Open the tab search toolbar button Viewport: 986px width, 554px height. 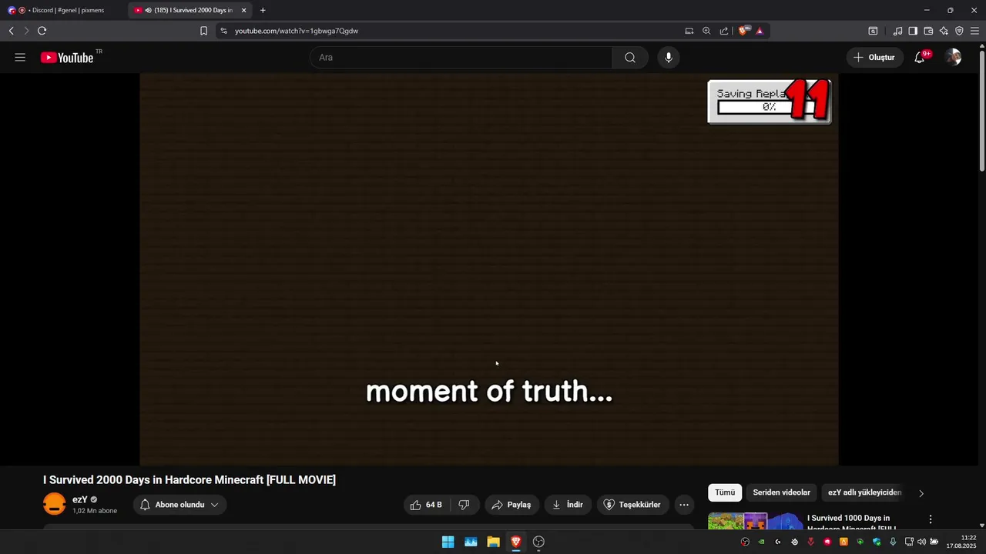pos(873,31)
